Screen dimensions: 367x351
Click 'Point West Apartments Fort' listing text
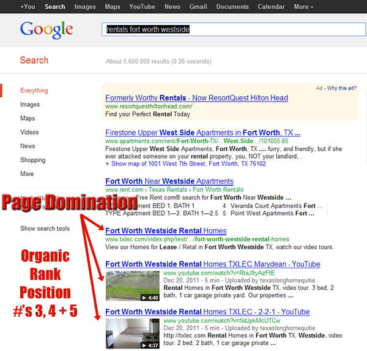point(269,213)
